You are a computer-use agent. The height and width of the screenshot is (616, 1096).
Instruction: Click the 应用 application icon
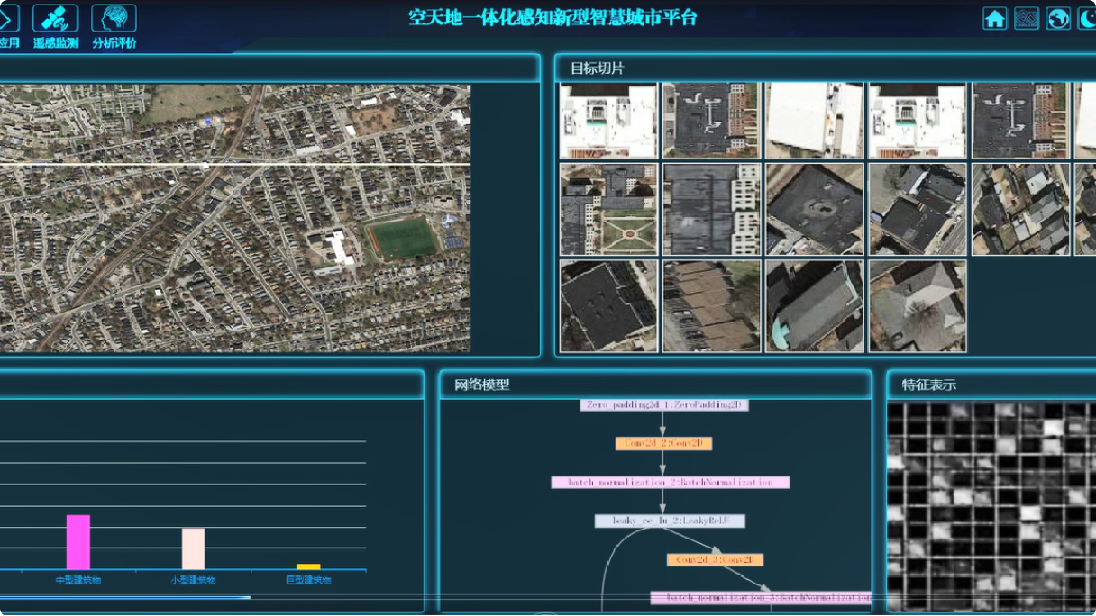[5, 16]
